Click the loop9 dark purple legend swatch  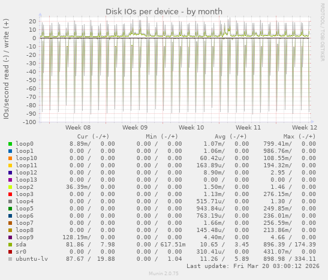click(x=10, y=237)
